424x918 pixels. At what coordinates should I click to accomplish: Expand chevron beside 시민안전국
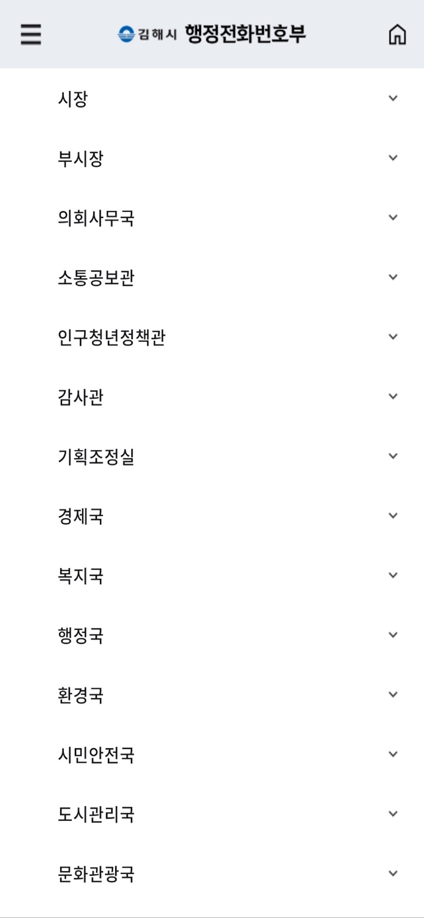[393, 754]
